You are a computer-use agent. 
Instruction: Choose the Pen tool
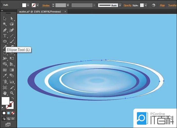(5, 30)
